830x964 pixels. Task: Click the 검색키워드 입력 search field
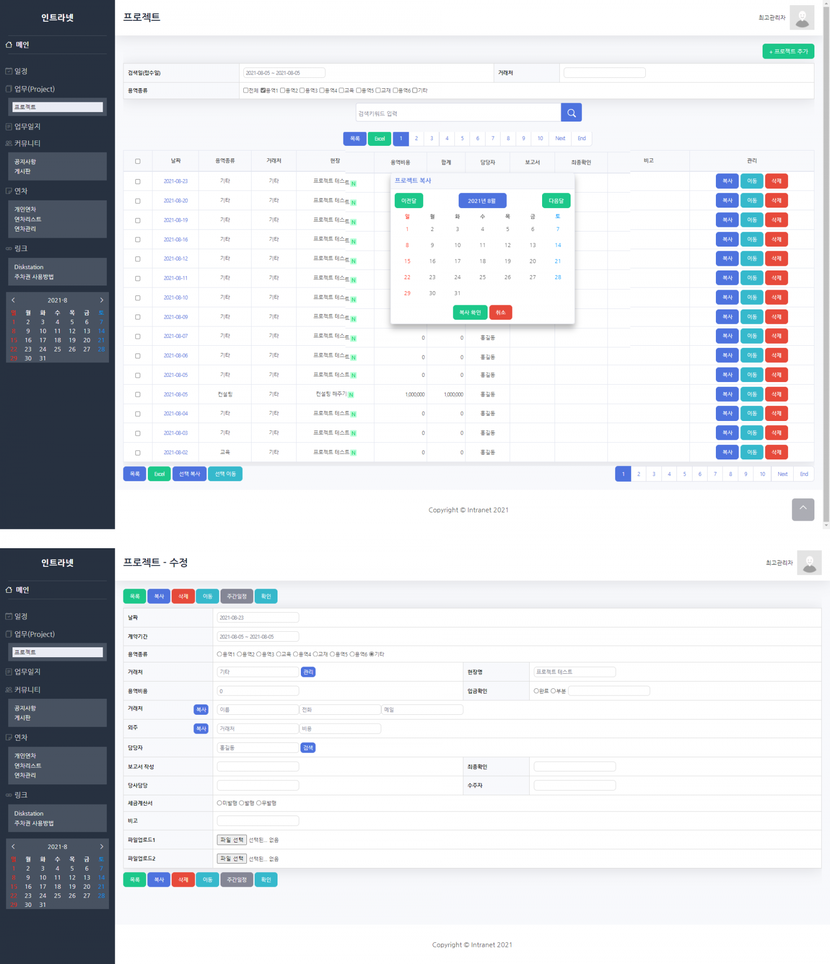[x=458, y=113]
